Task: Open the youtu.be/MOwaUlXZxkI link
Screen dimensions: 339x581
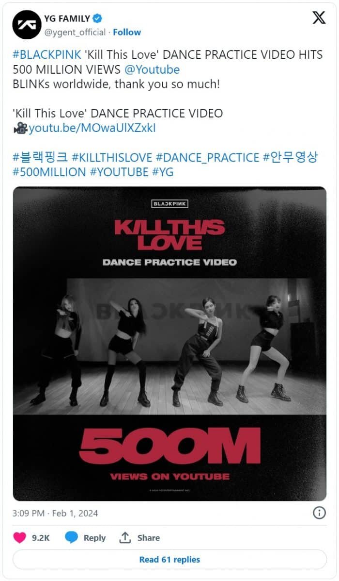Action: (x=92, y=128)
